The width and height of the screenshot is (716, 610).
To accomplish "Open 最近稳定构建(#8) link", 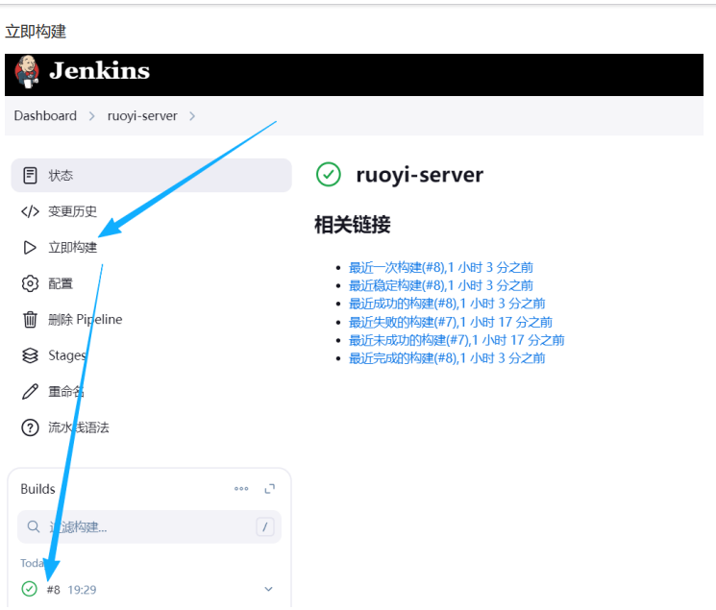I will pyautogui.click(x=440, y=286).
